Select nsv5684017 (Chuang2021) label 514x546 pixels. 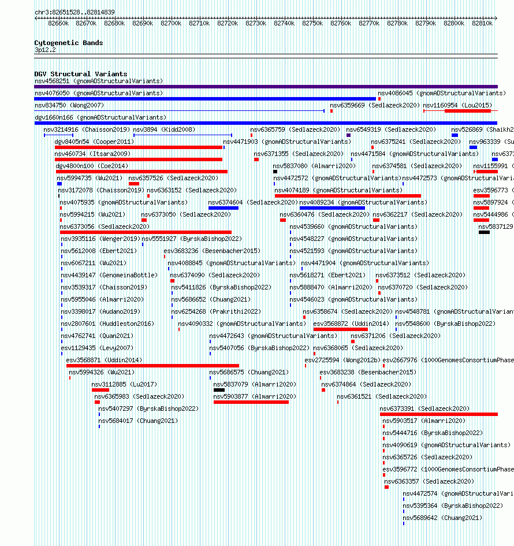138,421
